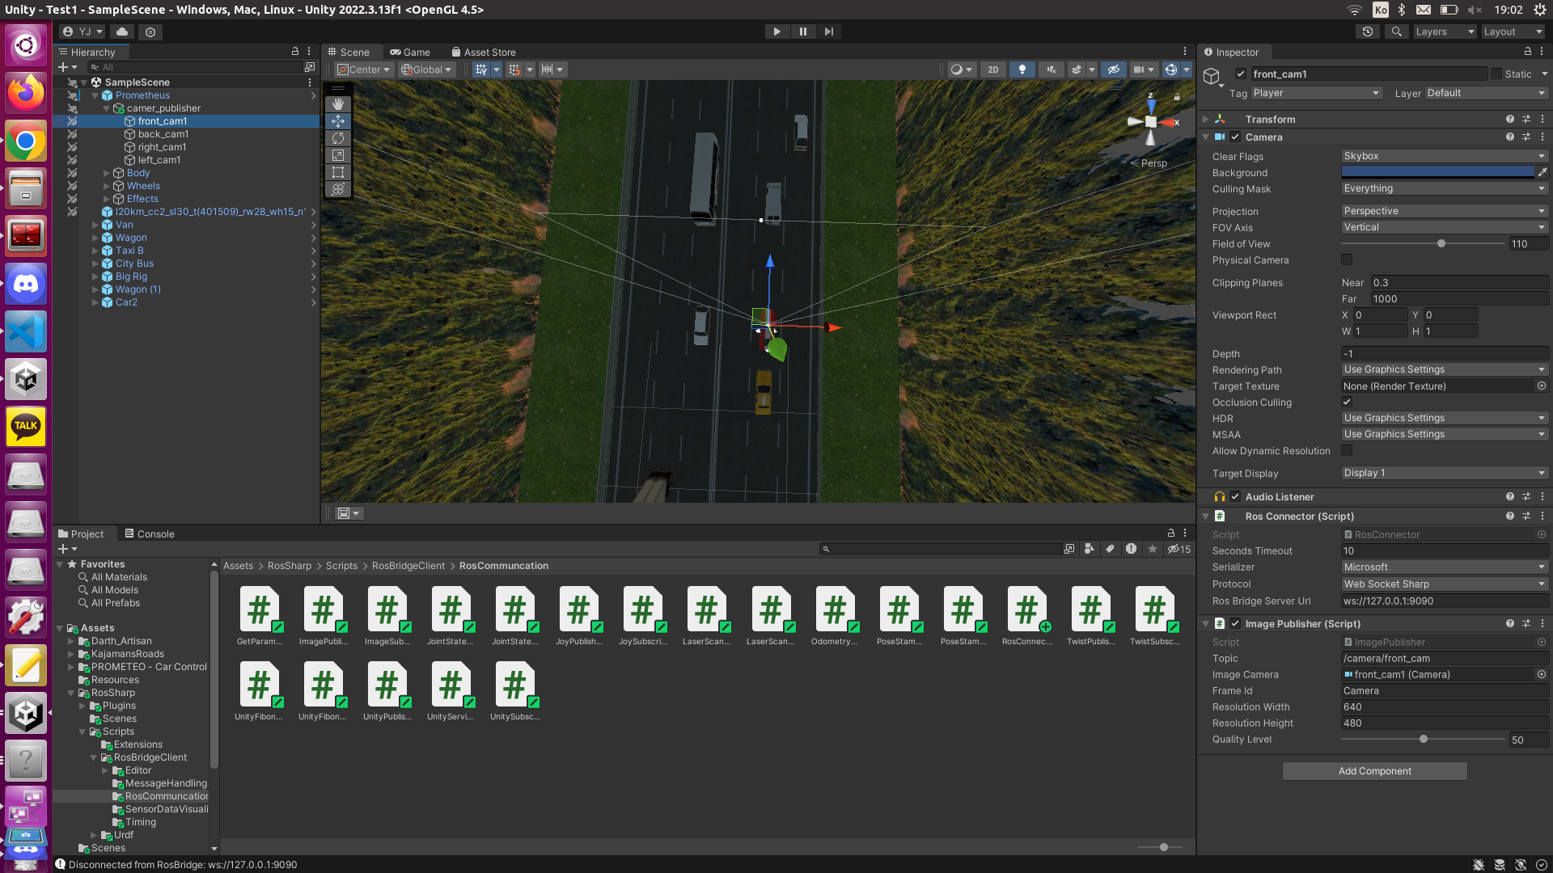
Task: Toggle Physical Camera checkbox
Action: 1347,260
